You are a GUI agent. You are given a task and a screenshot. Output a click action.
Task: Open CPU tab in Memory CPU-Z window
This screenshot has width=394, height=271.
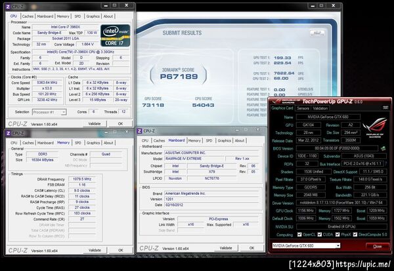(x=14, y=142)
